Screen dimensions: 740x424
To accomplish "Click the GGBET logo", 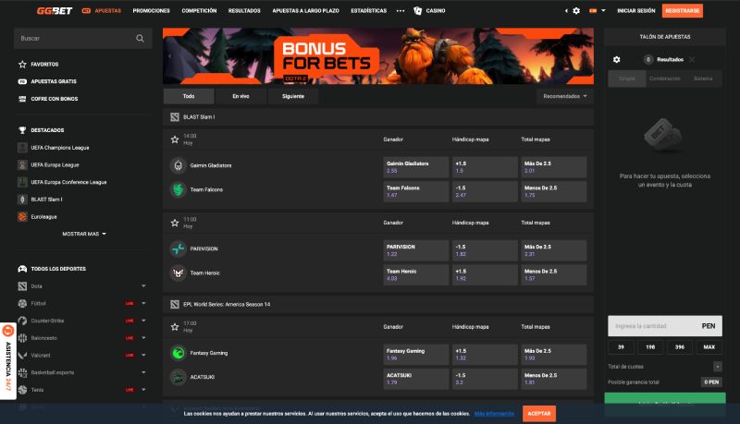I will pos(55,10).
